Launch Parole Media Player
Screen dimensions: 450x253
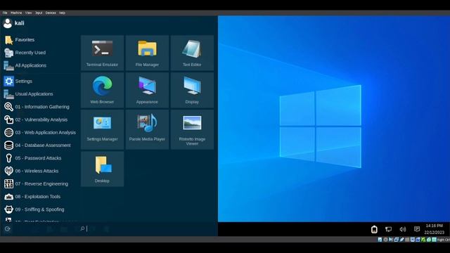[147, 129]
